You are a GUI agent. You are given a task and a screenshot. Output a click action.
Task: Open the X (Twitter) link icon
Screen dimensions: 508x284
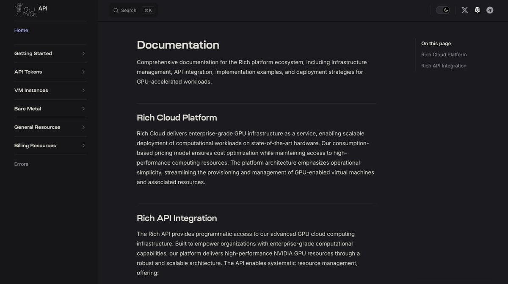click(464, 10)
